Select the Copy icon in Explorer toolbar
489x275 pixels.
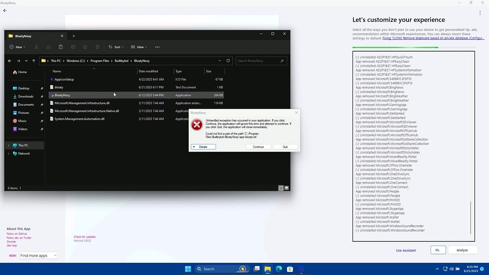(49, 47)
